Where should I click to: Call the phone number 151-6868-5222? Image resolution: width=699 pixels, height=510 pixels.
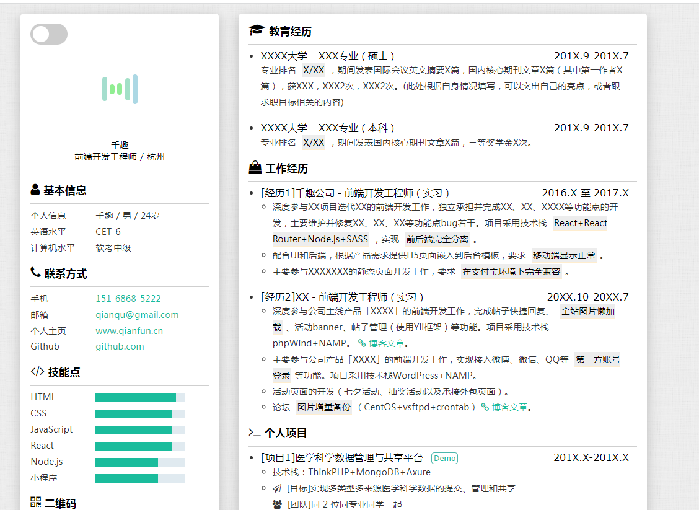click(128, 298)
